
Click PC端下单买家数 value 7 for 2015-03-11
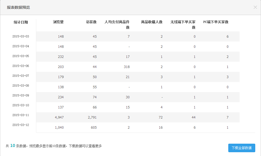[227, 117]
